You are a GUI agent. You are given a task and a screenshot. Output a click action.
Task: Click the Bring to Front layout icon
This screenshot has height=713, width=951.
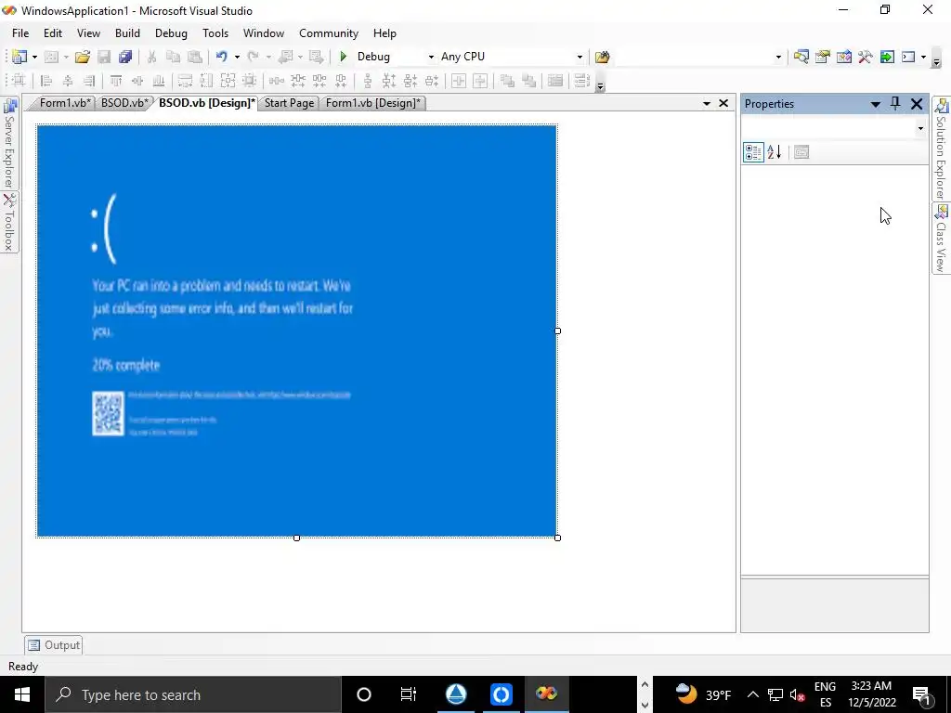coord(507,81)
